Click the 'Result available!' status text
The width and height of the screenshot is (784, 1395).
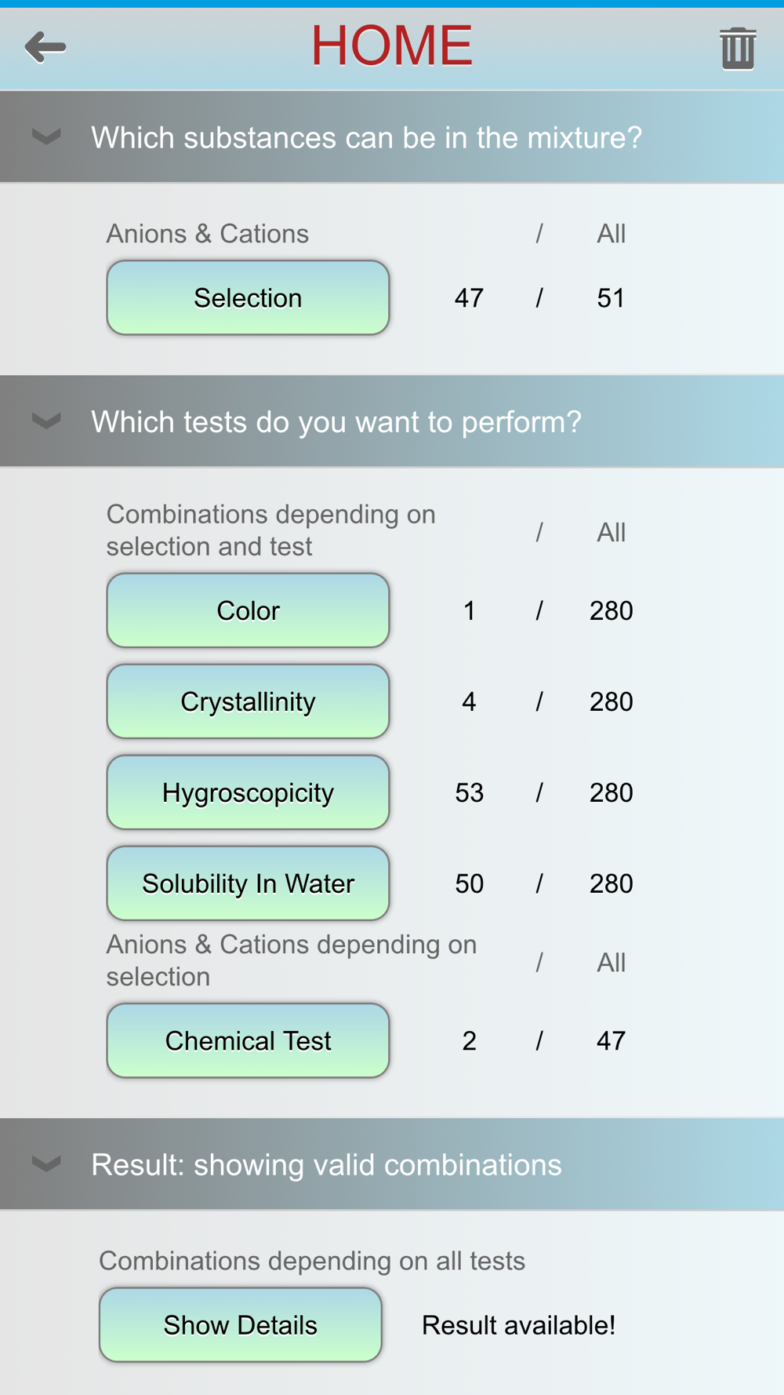[x=518, y=1325]
